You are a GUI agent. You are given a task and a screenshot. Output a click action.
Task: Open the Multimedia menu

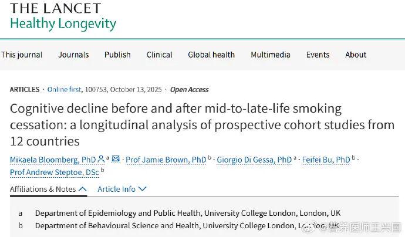pos(270,55)
